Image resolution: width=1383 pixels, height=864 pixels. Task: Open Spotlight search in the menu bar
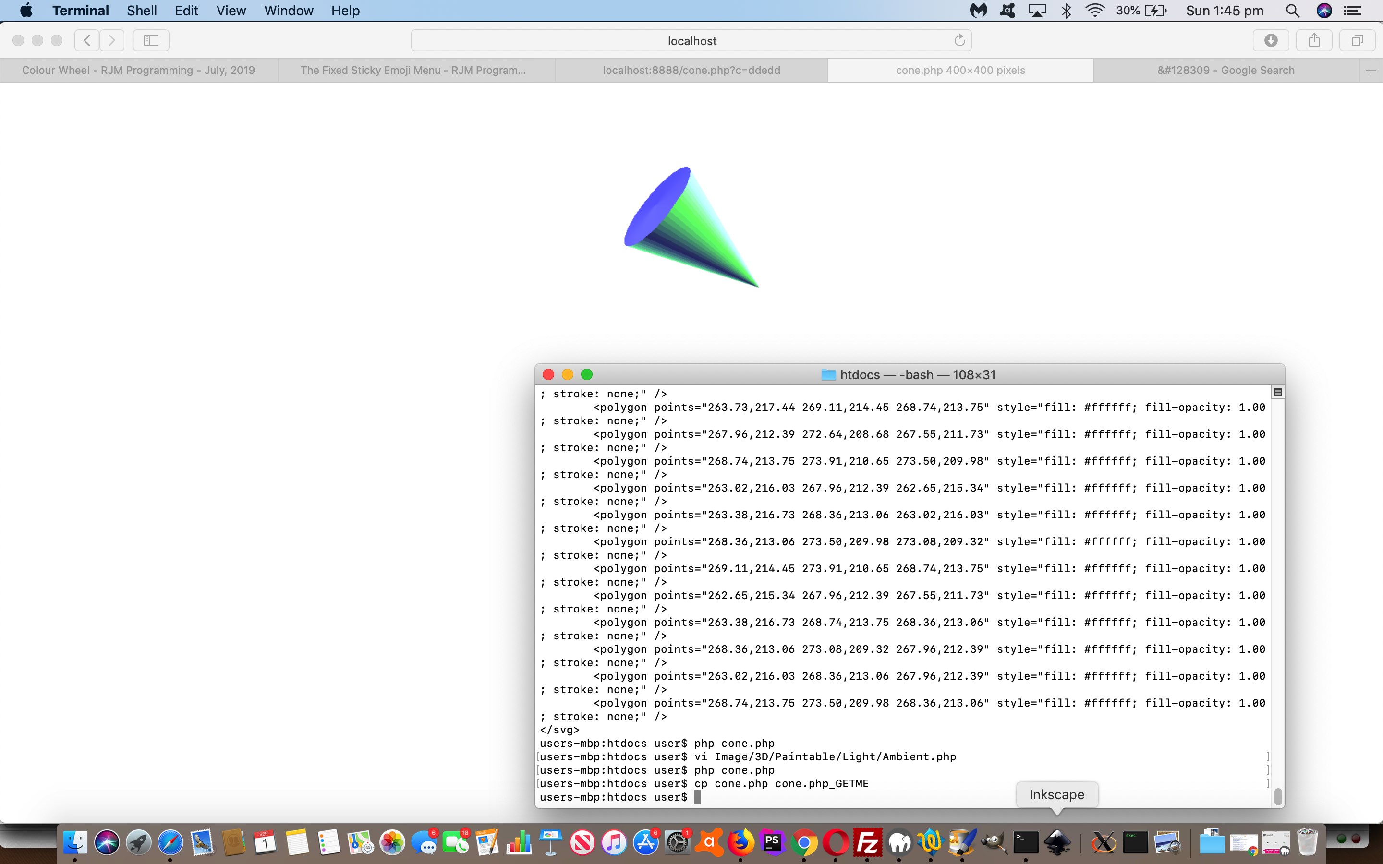pos(1292,10)
